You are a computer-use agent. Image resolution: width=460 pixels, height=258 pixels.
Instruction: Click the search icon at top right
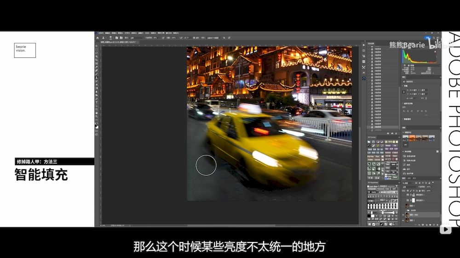pyautogui.click(x=434, y=38)
